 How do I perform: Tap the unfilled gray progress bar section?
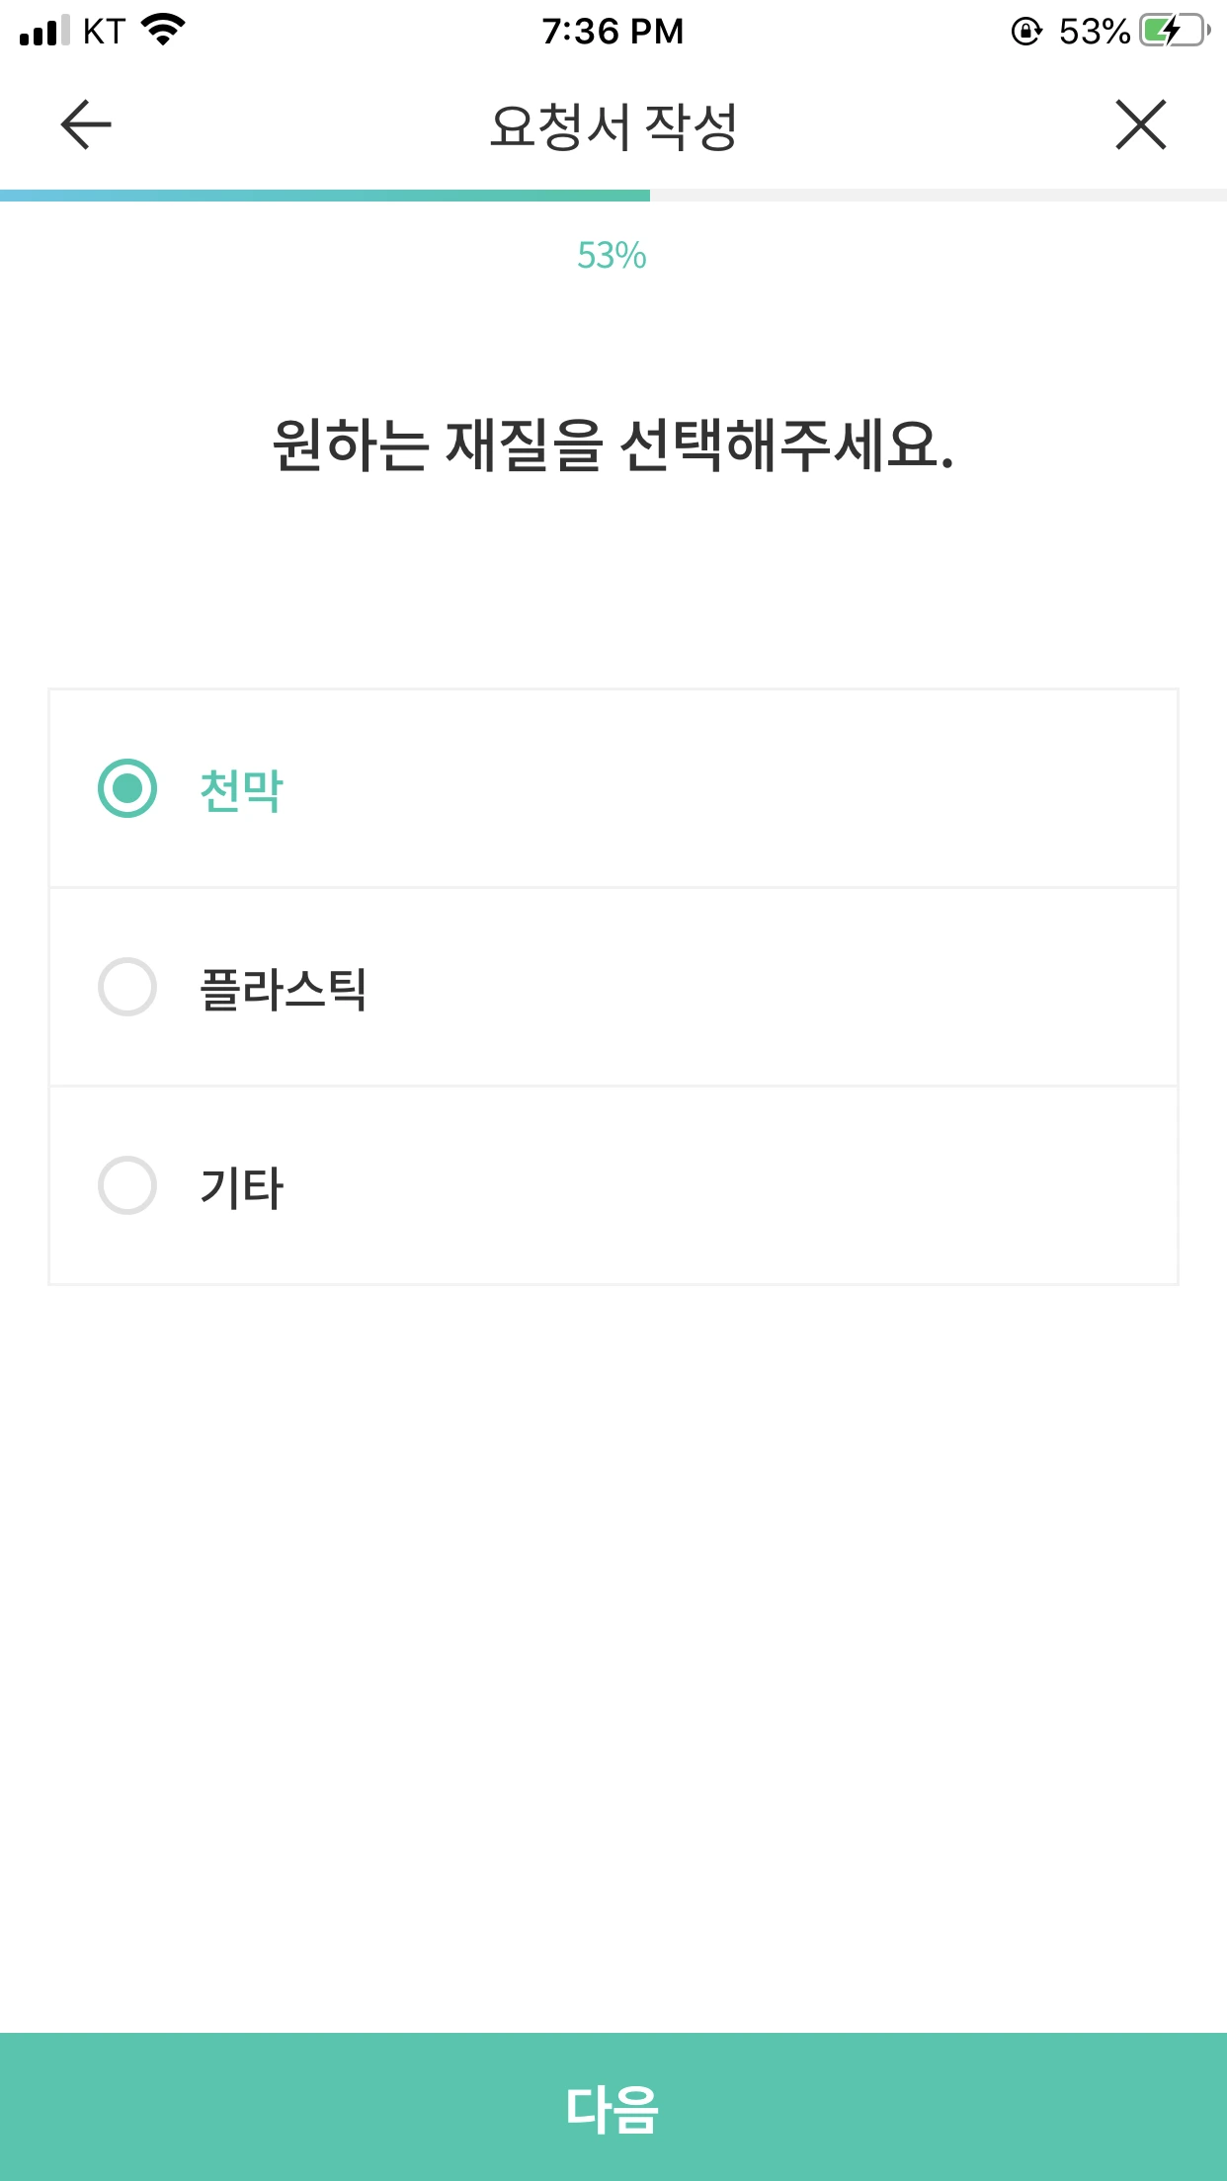[939, 196]
